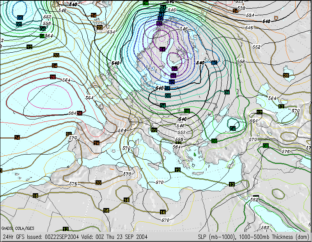Click the 534 contour label near Iceland
312x242 pixels.
111,32
